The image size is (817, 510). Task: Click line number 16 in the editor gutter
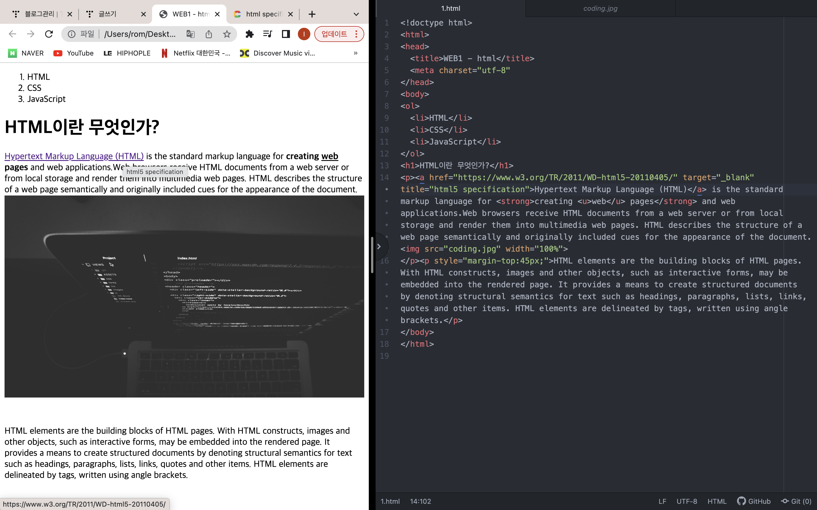(x=384, y=261)
